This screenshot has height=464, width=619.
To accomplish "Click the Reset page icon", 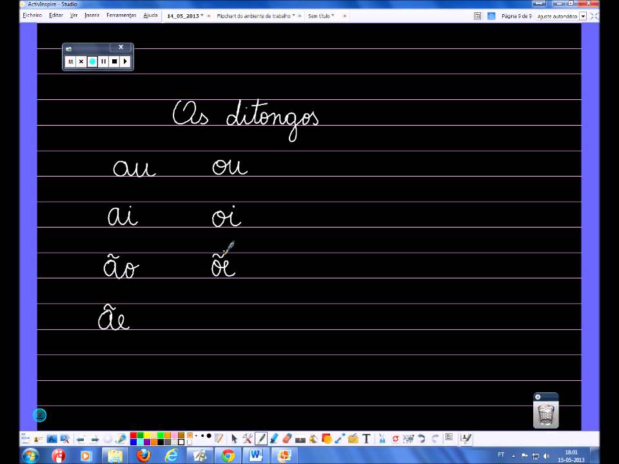I will (x=395, y=438).
